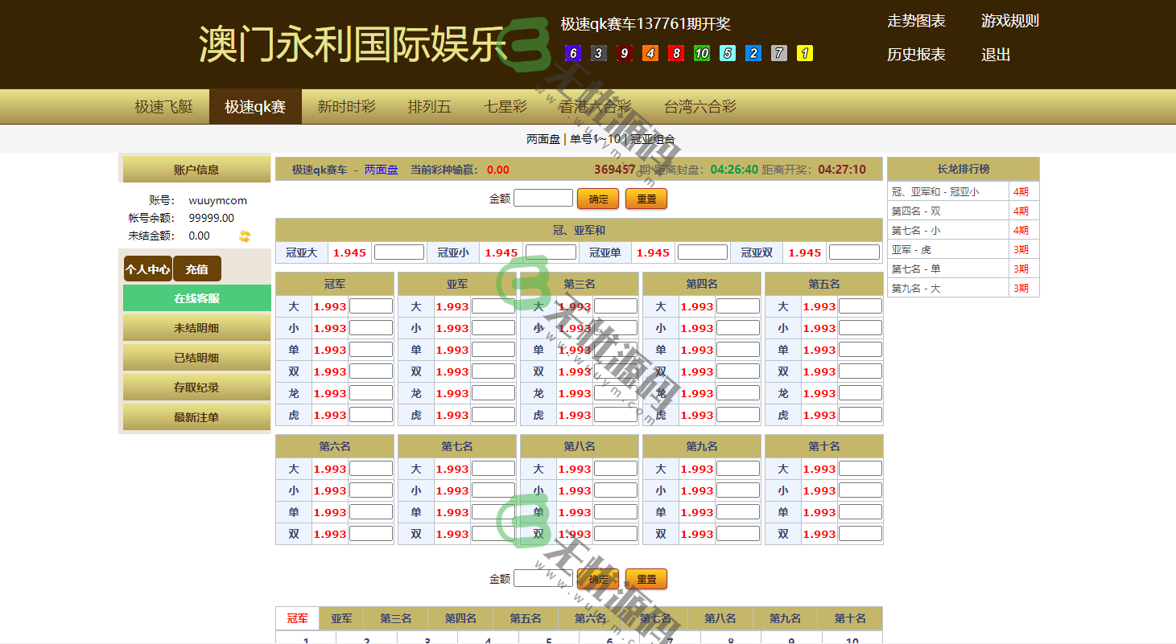Click the orange number 4 lottery ball
This screenshot has width=1176, height=644.
pyautogui.click(x=650, y=53)
